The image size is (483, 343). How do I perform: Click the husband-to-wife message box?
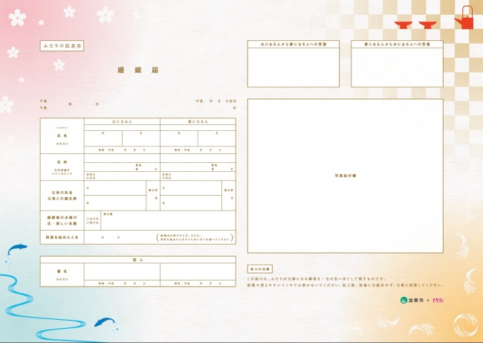(x=293, y=68)
